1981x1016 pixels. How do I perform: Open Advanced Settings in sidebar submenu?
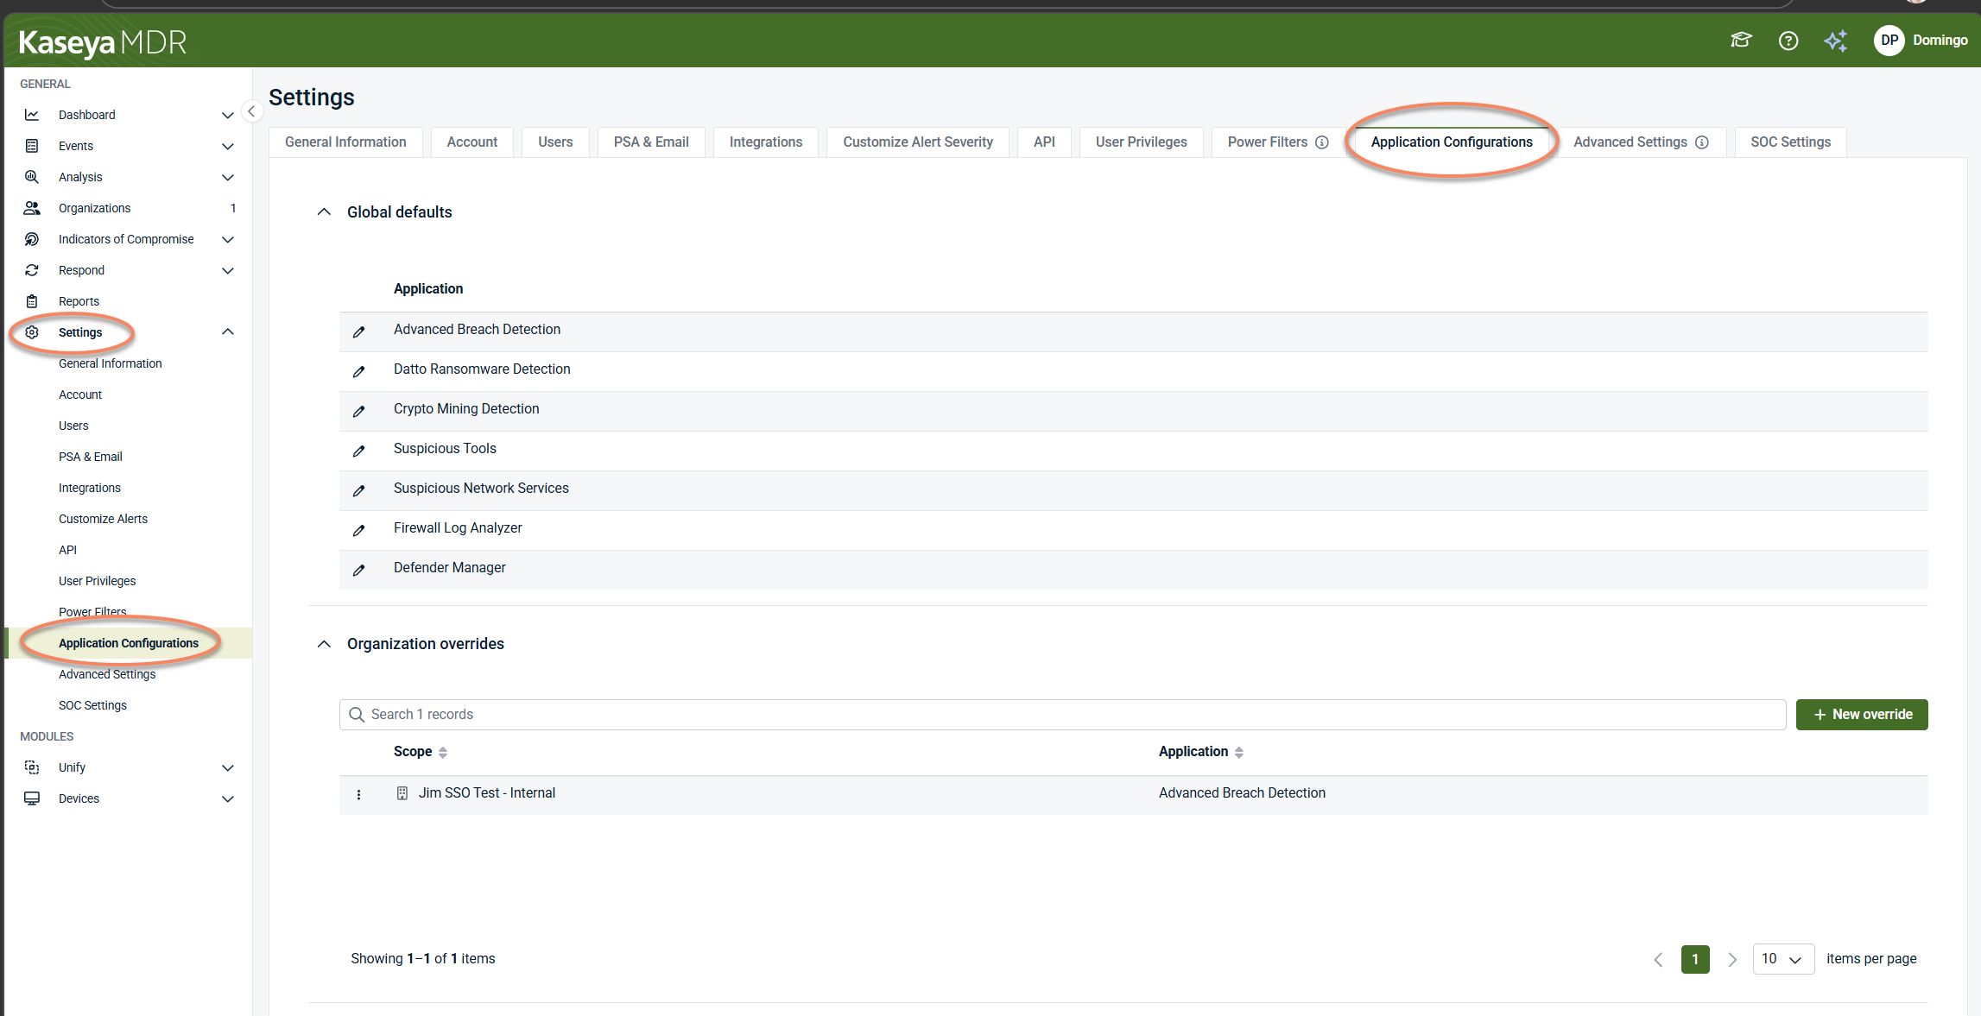[x=107, y=674]
